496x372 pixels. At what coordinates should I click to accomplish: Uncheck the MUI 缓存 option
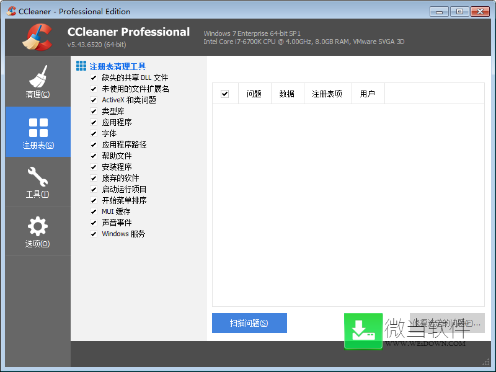(x=94, y=212)
